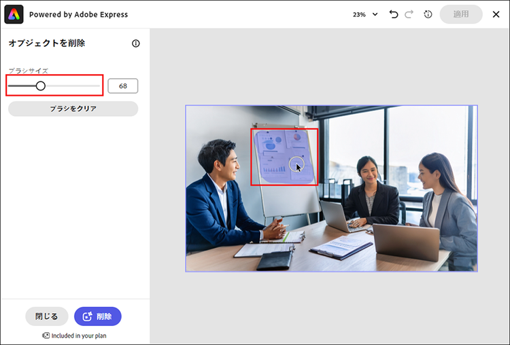Focus the brush size value field showing 68
The width and height of the screenshot is (510, 345).
coord(122,86)
